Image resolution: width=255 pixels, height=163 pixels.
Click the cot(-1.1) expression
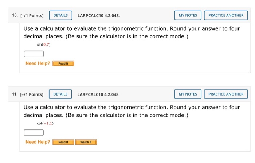coord(45,123)
